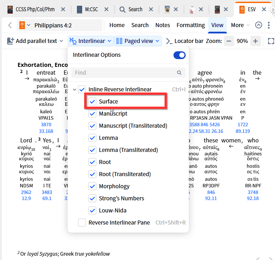Select the View menu tab
Screen dimensions: 275x260
(217, 25)
